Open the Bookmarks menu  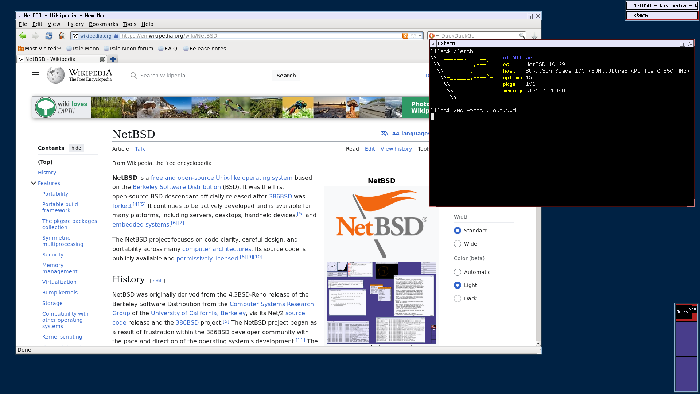tap(104, 24)
